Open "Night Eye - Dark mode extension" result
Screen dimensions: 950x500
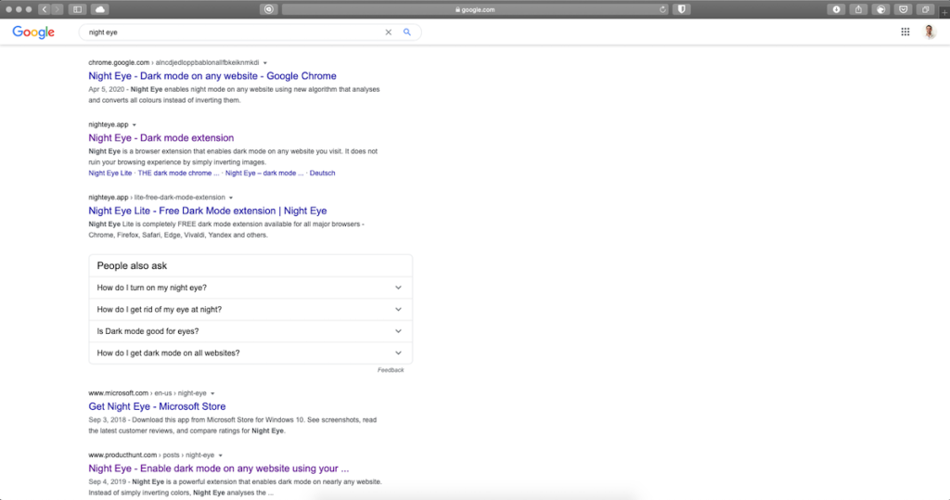tap(161, 138)
